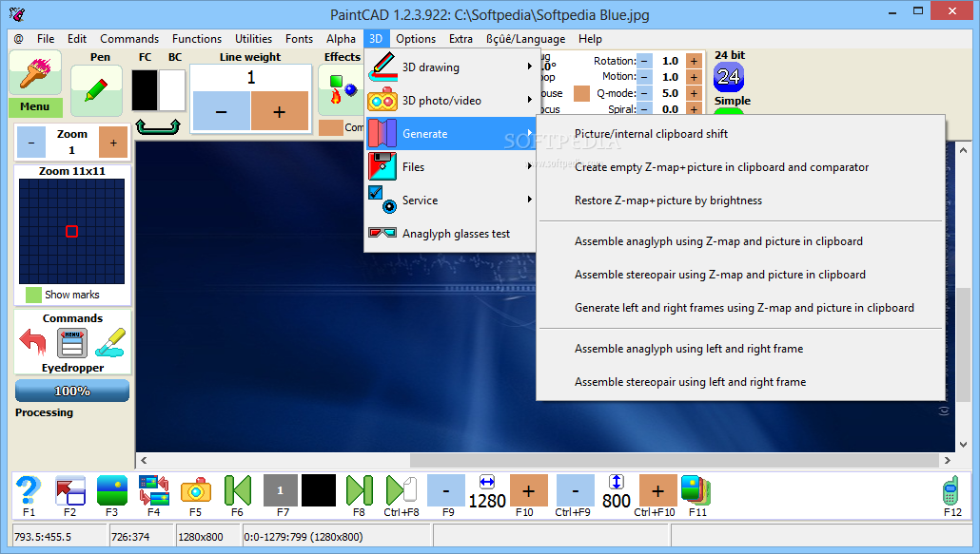
Task: Click the 24 bit color mode icon
Action: (x=729, y=77)
